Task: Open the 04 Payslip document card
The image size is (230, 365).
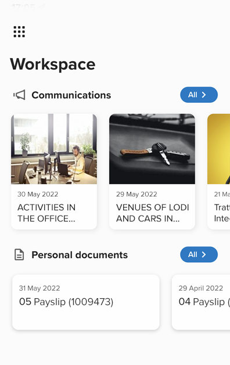Action: [201, 302]
